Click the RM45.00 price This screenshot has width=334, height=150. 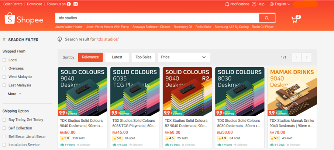(x=120, y=133)
